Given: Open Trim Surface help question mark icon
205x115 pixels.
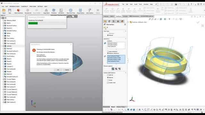Looking at the screenshot, I should pos(125,25).
